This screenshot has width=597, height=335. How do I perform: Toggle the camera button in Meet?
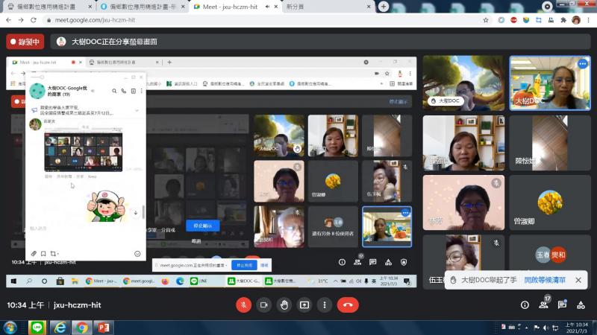[x=264, y=305]
